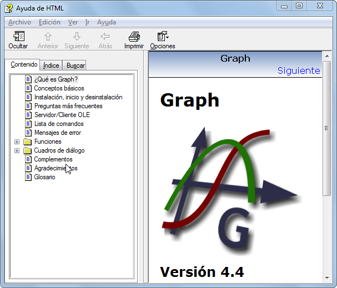Open the Edición menu
The image size is (337, 288).
(x=49, y=22)
